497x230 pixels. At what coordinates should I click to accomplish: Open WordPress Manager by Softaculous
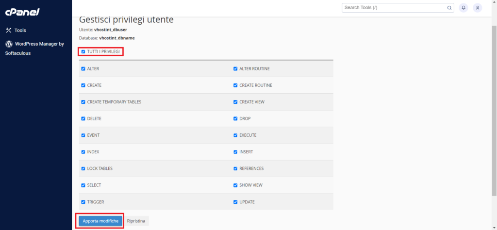coord(35,49)
